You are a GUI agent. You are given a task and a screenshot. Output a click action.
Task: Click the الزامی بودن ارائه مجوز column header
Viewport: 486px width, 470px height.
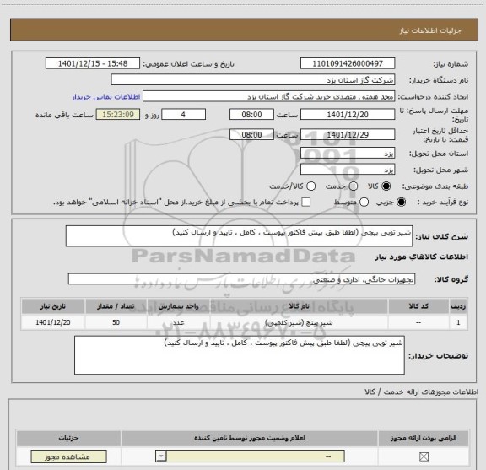[x=424, y=438]
